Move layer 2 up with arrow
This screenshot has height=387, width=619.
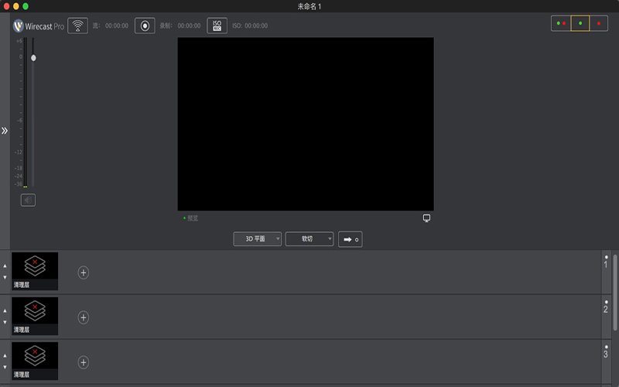[5, 311]
